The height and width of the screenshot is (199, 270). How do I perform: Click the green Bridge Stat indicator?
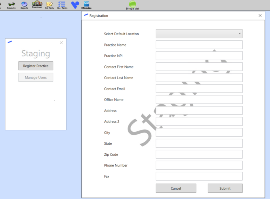[133, 5]
